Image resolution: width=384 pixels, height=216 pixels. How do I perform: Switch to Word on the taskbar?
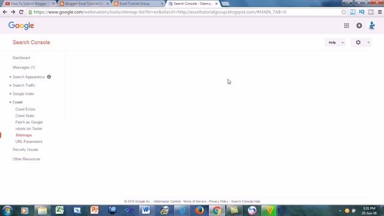[146, 211]
